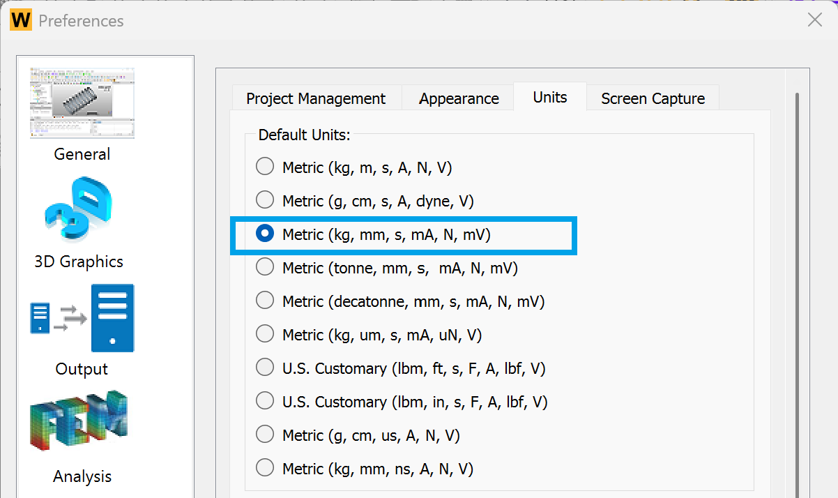This screenshot has width=838, height=498.
Task: Select Metric (g, cm, us, A, N, V)
Action: [265, 435]
